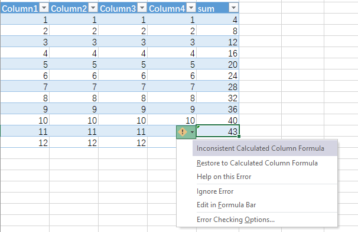Open the Column2 filter dropdown

click(x=93, y=8)
